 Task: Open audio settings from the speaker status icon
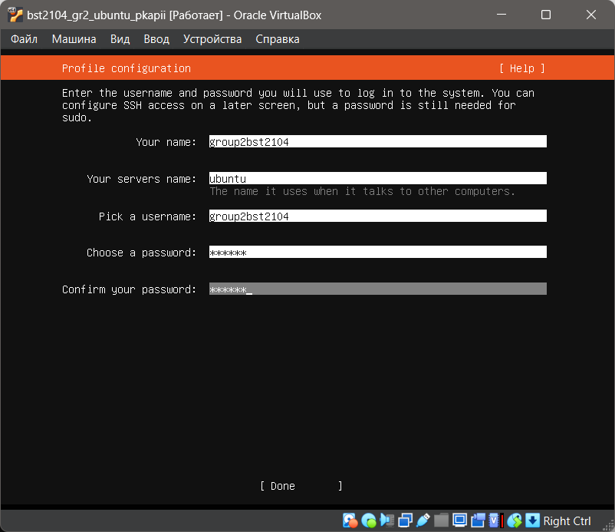coord(387,520)
